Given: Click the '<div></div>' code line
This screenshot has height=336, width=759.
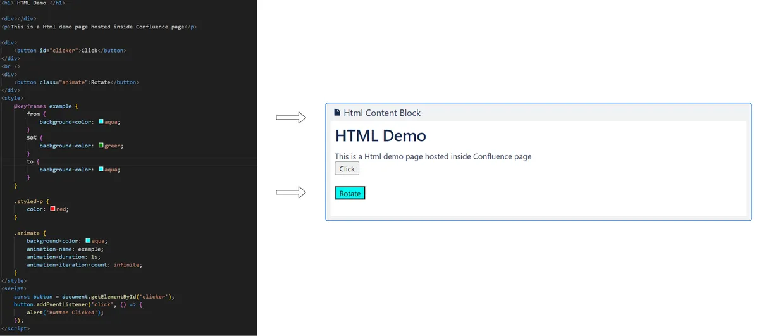Looking at the screenshot, I should click(x=19, y=19).
